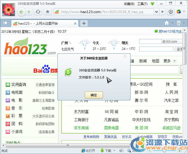Open the 地图 search category tab

tap(155, 61)
